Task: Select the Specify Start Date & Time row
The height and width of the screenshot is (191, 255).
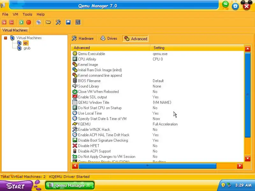Action: click(x=157, y=118)
